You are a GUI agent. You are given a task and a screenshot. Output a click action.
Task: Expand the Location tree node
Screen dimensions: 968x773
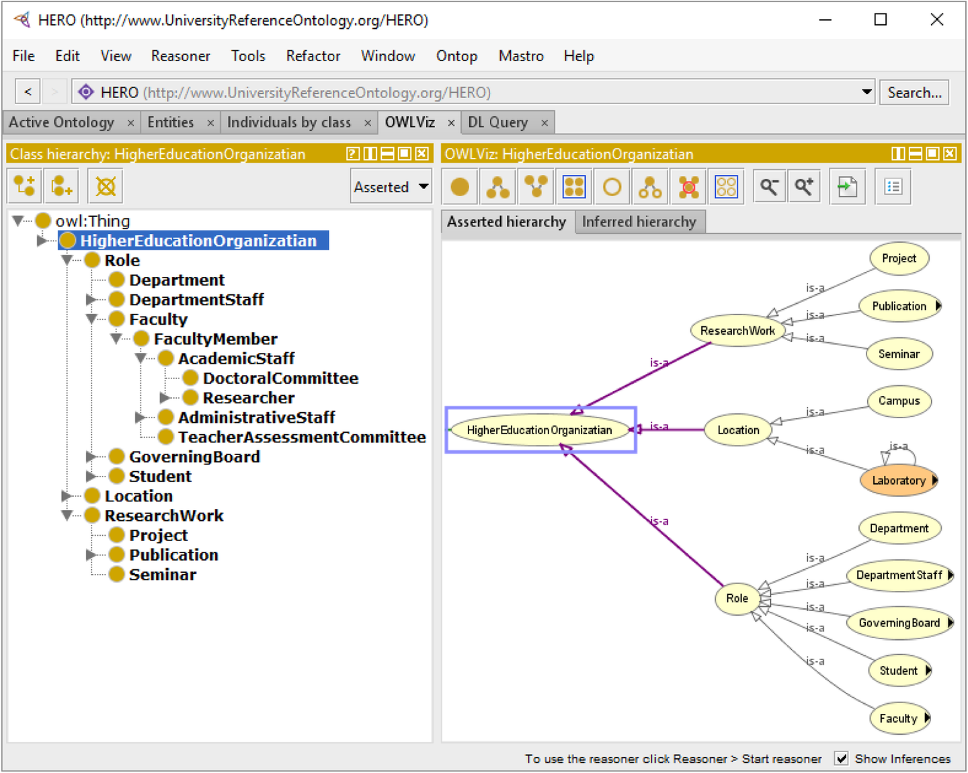67,495
